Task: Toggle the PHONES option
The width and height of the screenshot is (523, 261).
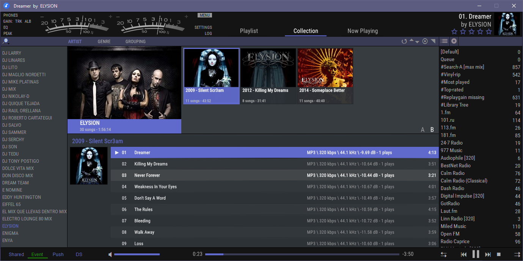Action: pyautogui.click(x=11, y=15)
